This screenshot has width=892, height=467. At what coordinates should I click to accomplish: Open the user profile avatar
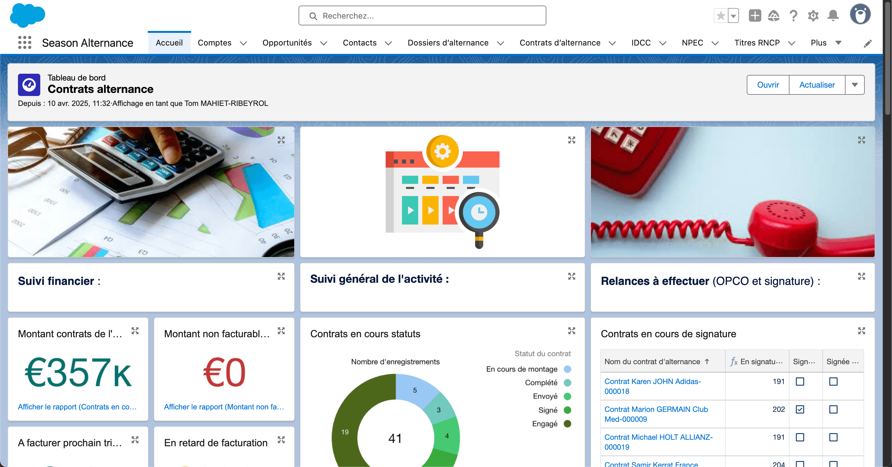click(x=860, y=15)
